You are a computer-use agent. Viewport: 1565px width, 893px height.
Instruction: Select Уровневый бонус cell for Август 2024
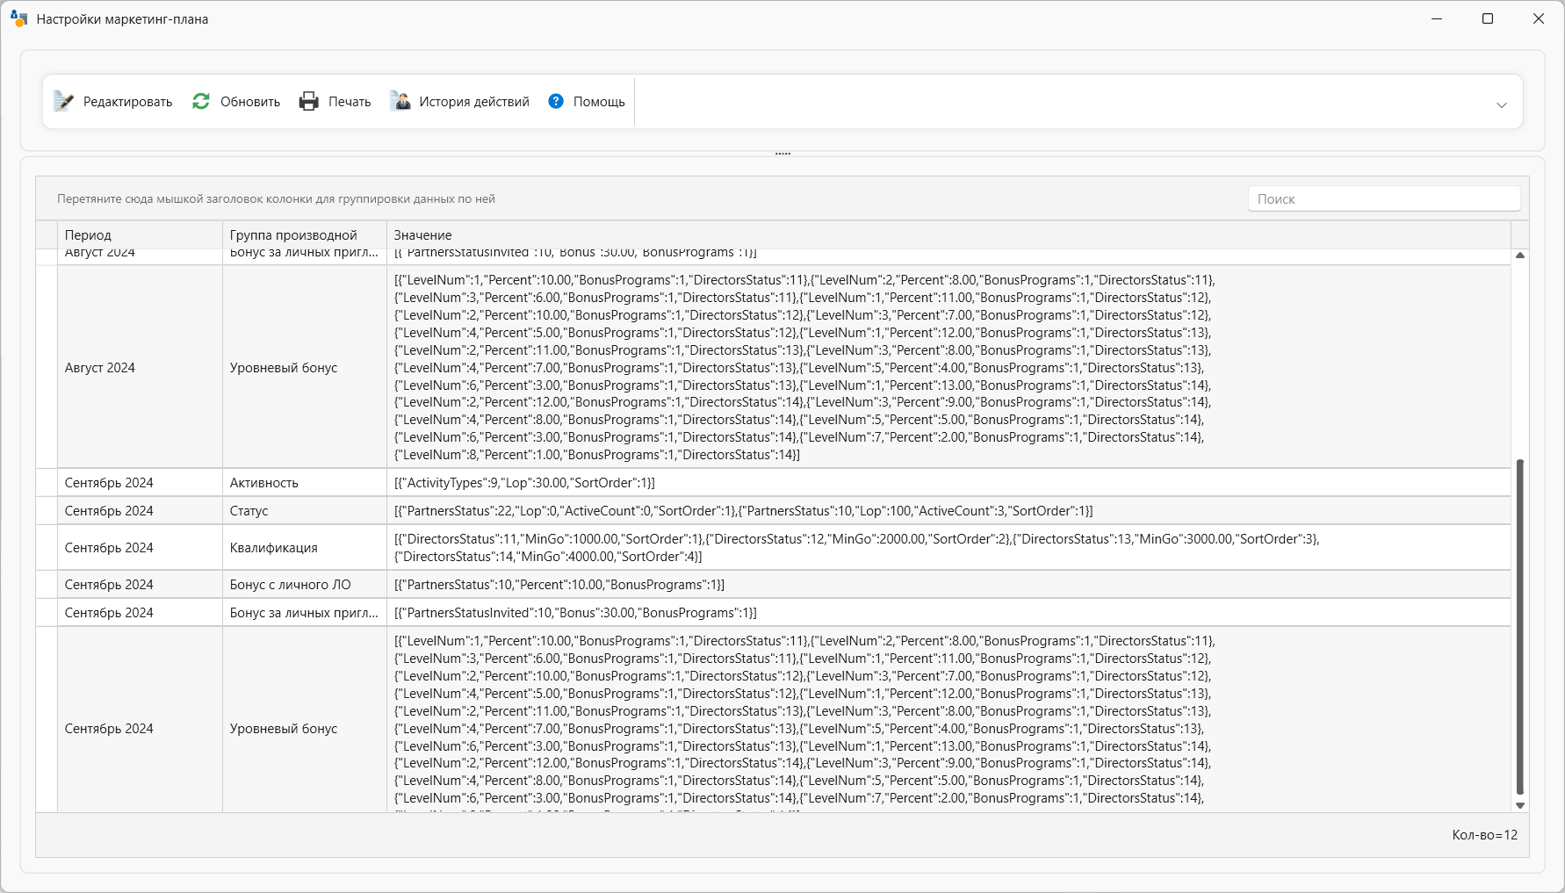coord(305,367)
